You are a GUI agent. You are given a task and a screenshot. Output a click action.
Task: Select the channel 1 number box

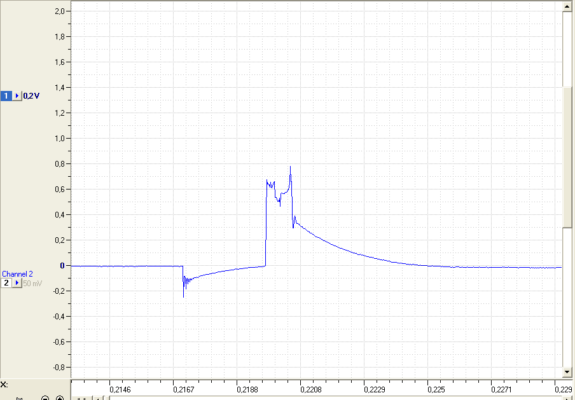(x=6, y=95)
